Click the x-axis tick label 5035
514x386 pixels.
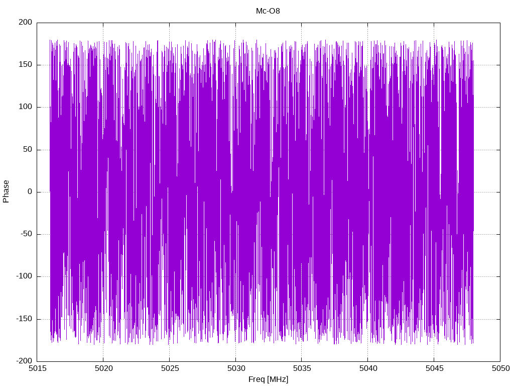point(302,368)
